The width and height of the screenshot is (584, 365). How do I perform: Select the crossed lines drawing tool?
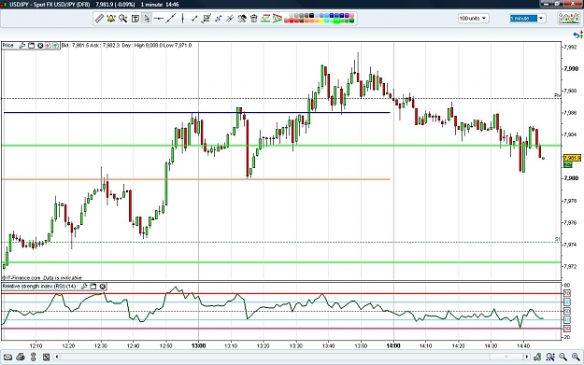click(219, 19)
